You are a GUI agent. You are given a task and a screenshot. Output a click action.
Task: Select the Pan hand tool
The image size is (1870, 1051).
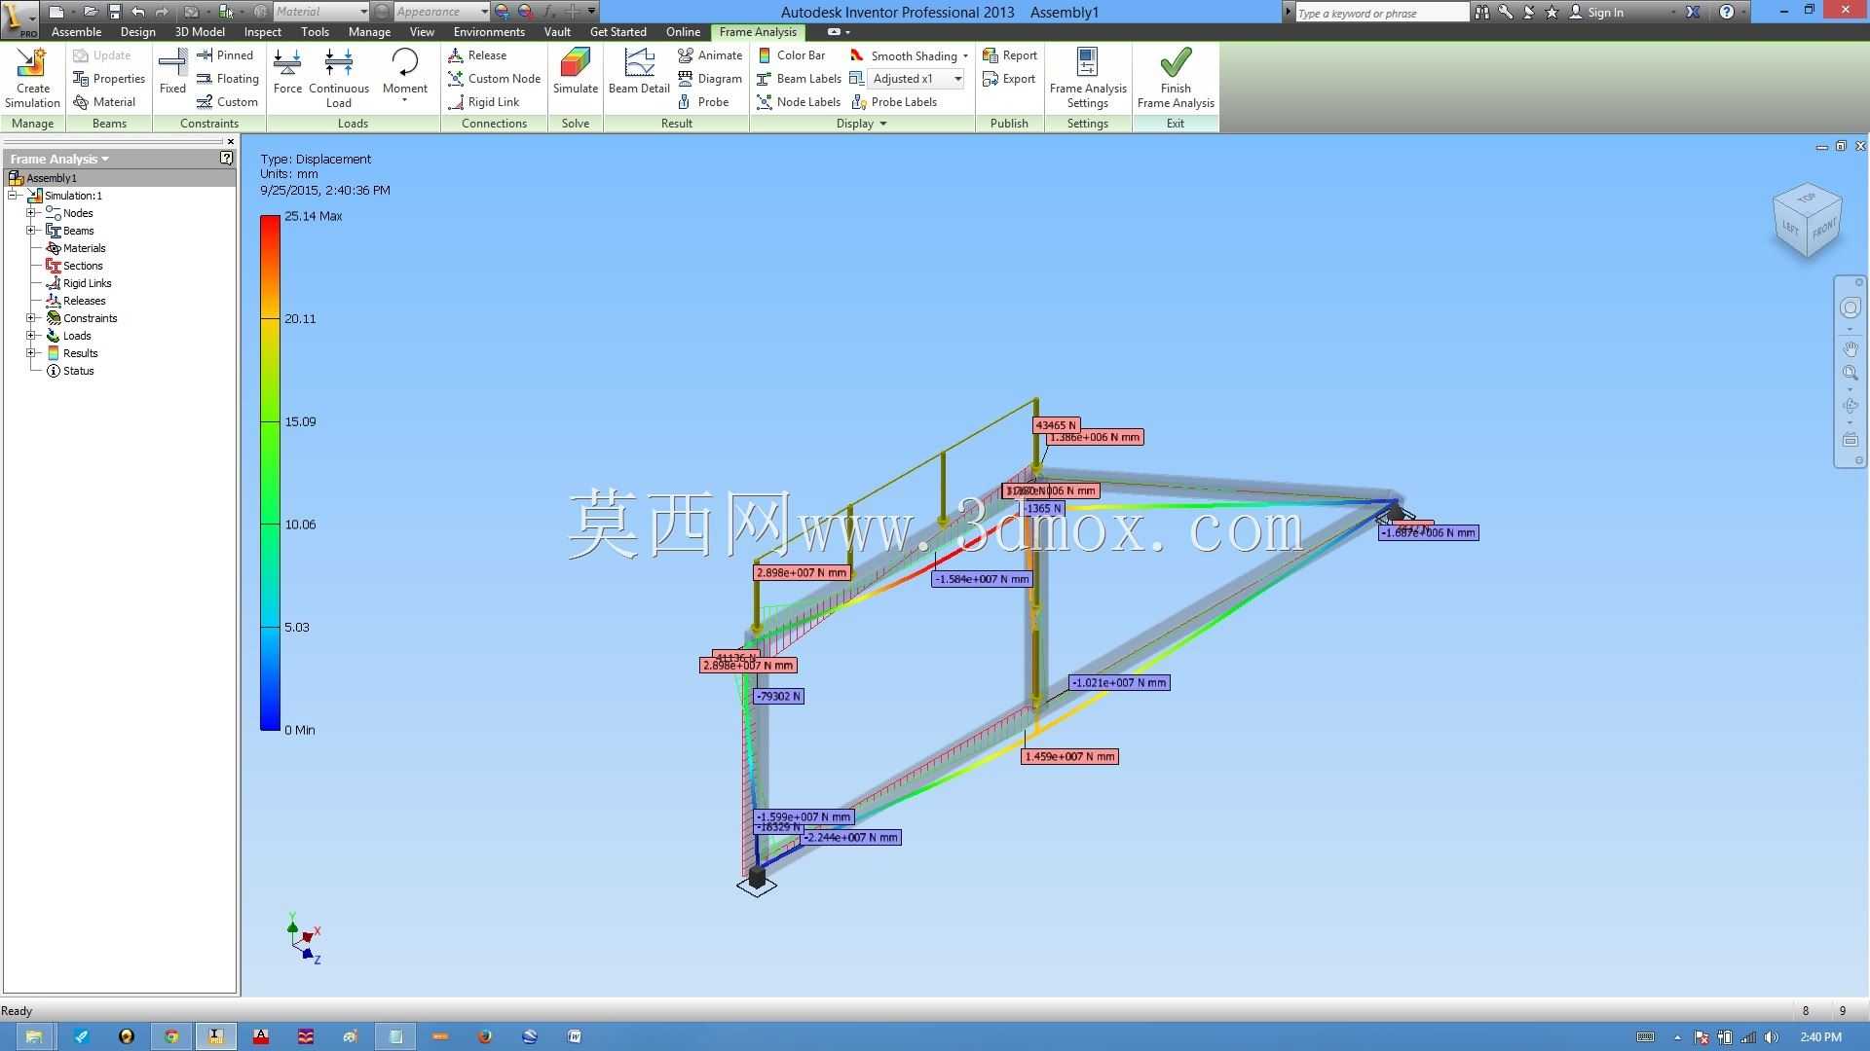click(1851, 348)
